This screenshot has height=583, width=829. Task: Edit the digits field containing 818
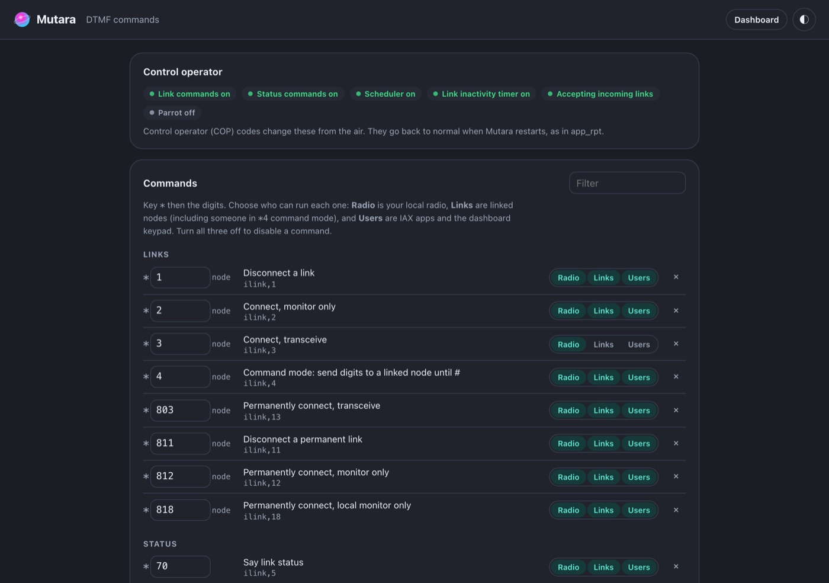(x=180, y=510)
